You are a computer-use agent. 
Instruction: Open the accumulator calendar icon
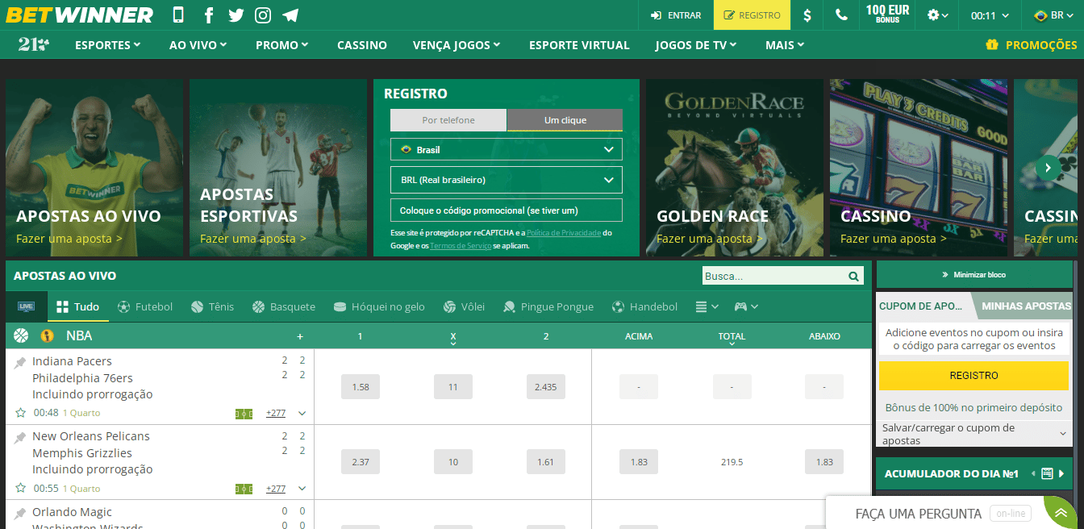click(x=1047, y=473)
